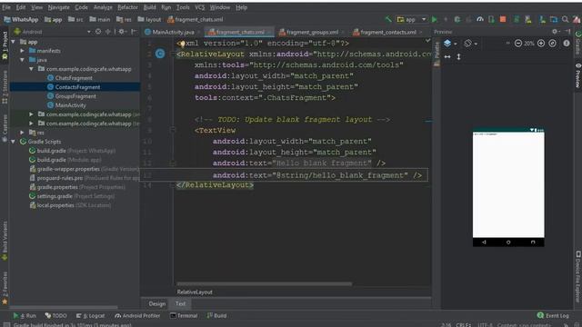Run the app with green play button

435,19
